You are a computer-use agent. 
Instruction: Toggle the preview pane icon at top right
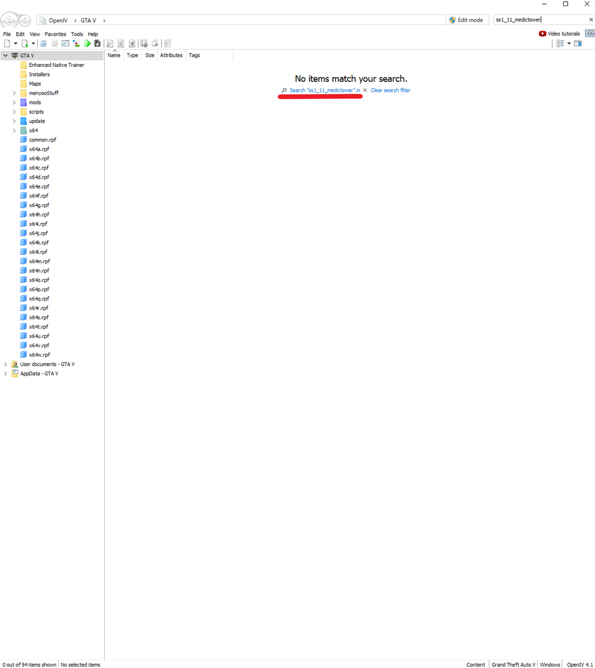pyautogui.click(x=578, y=43)
